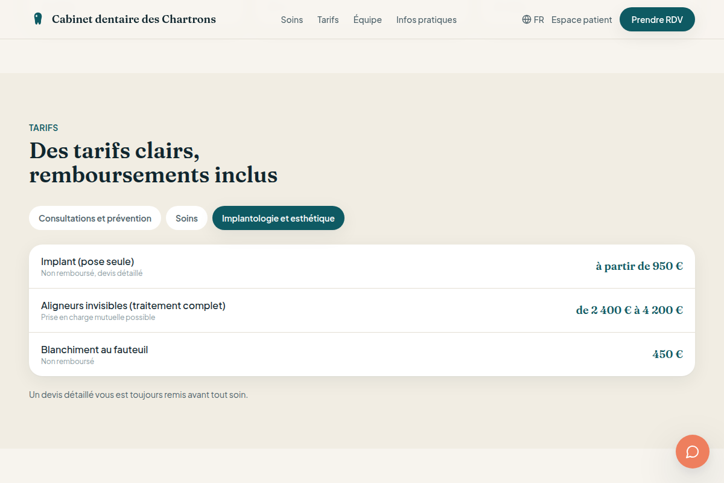
Task: Go to Soins in navigation bar
Action: tap(292, 19)
